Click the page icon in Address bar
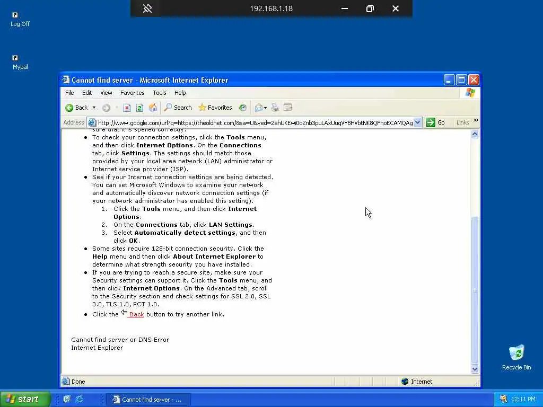543x407 pixels. pyautogui.click(x=92, y=122)
